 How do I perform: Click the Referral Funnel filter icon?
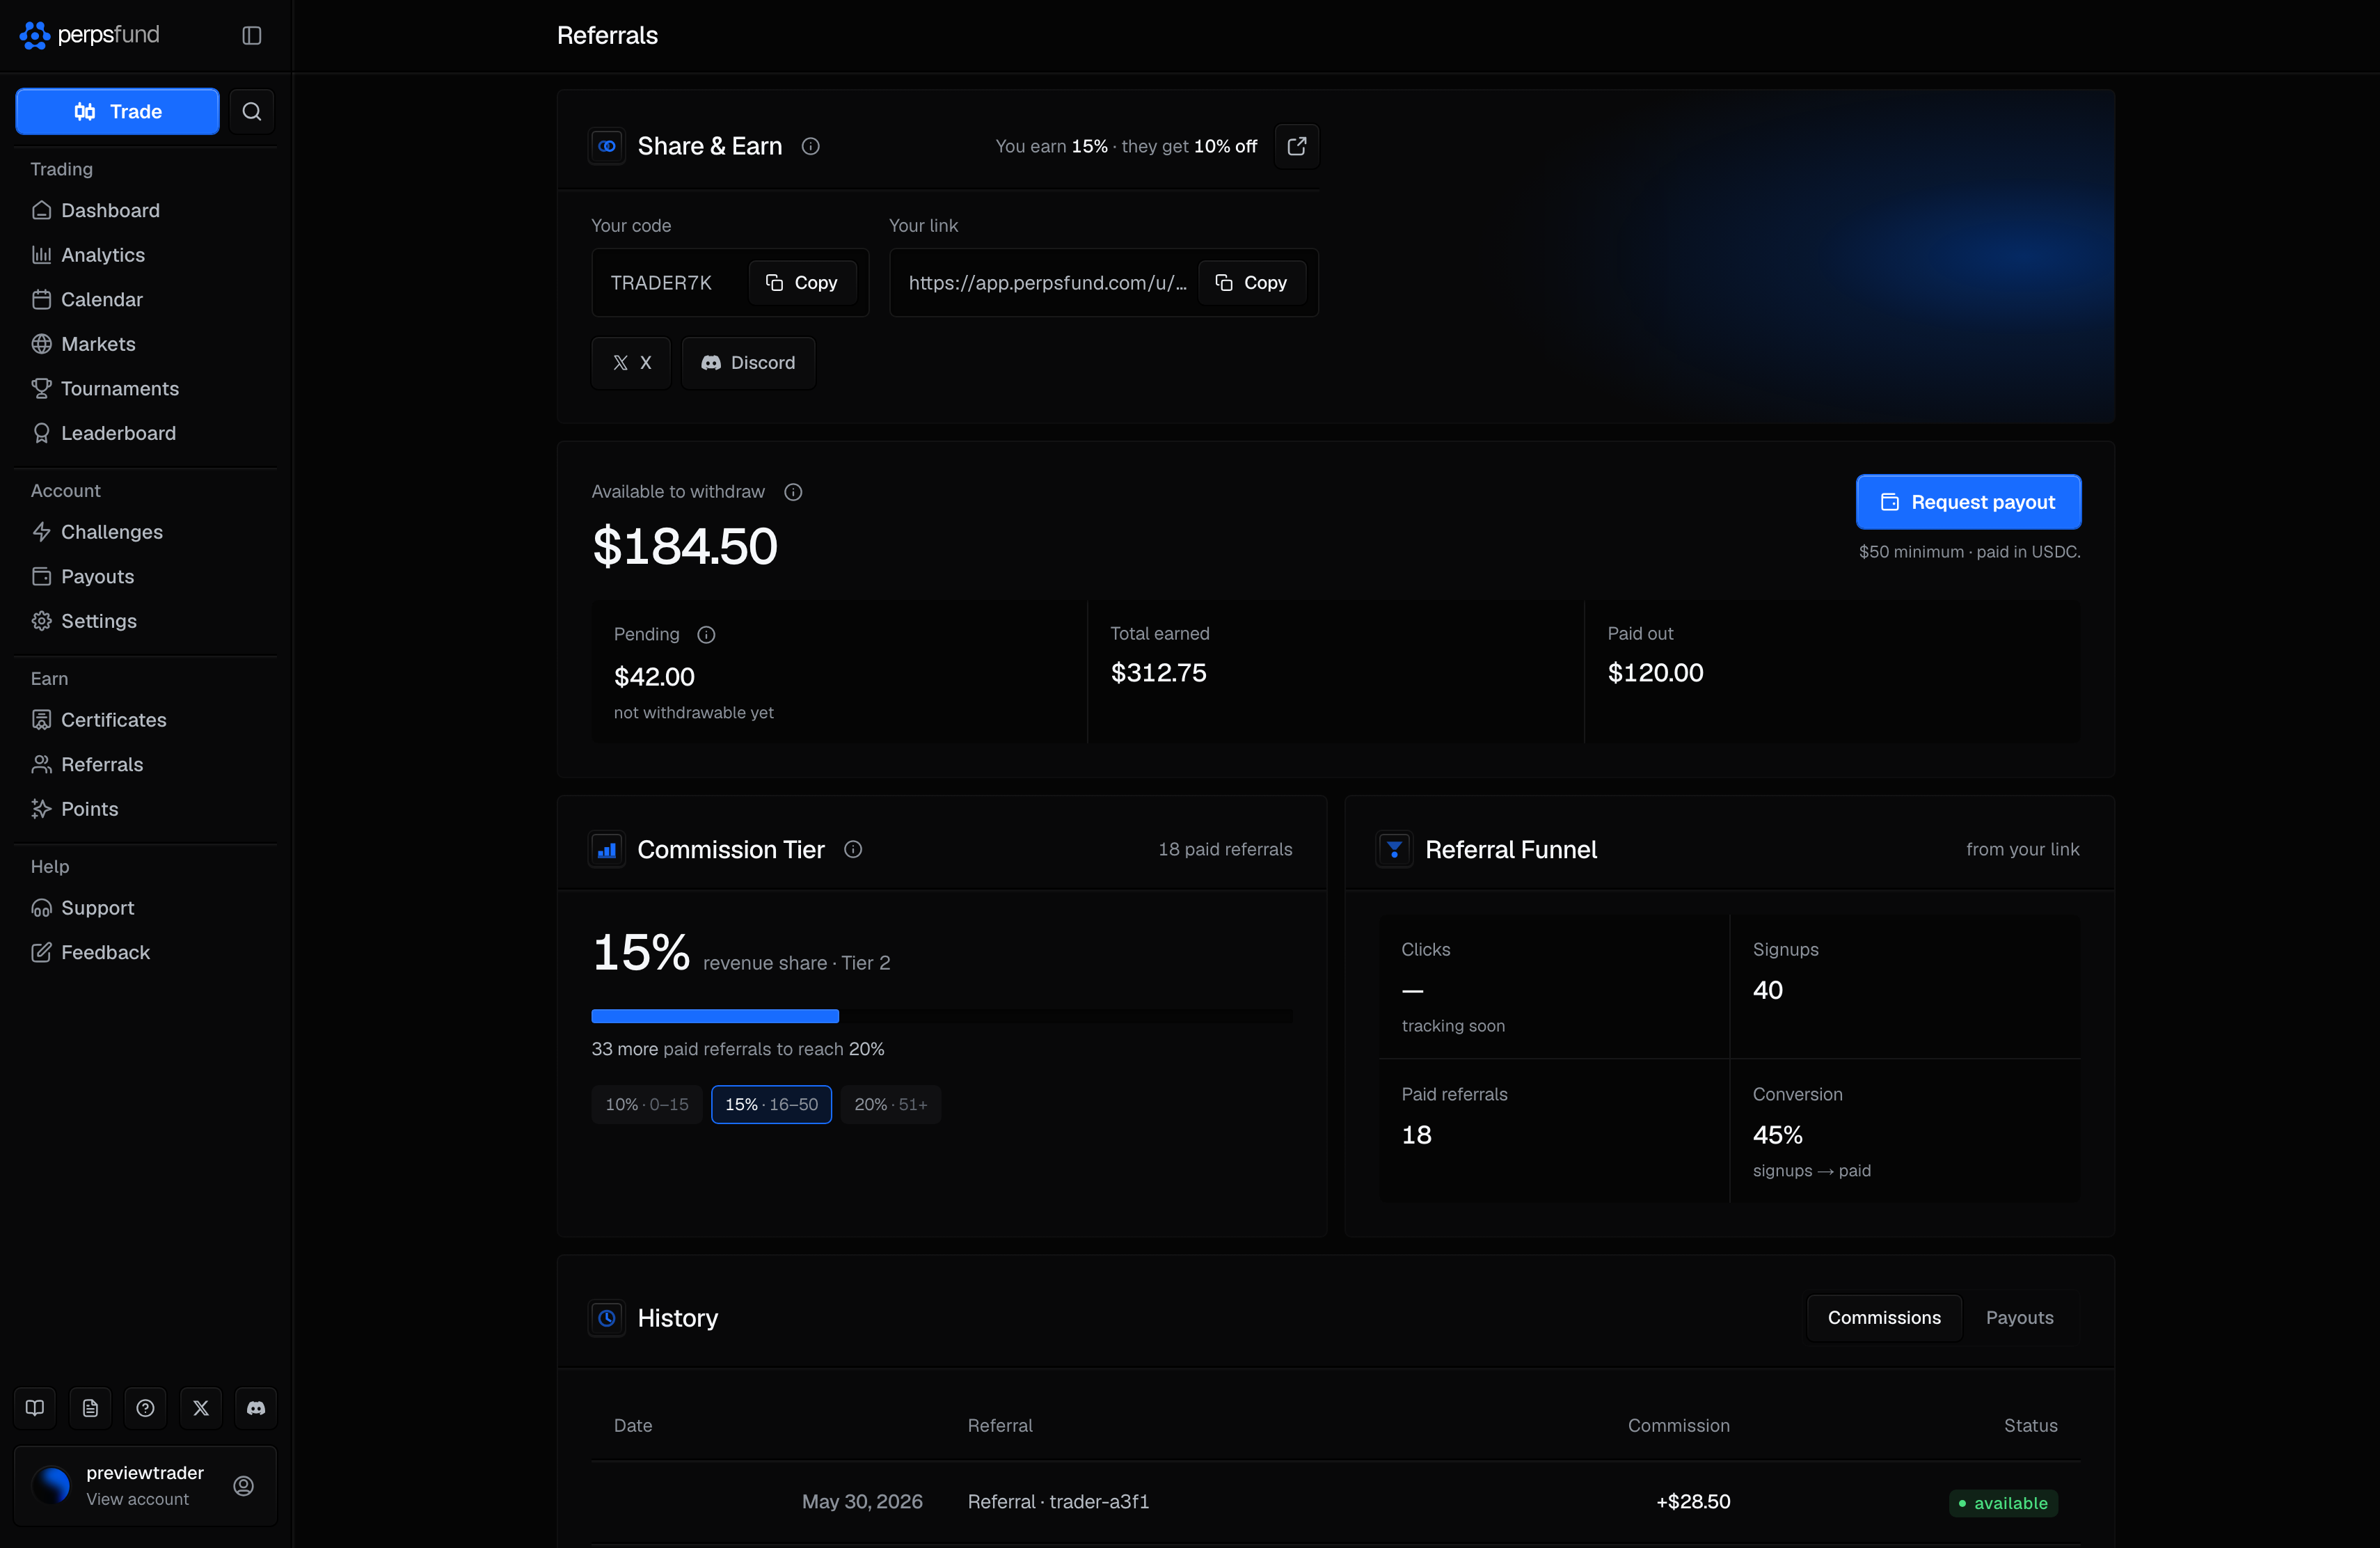1394,850
